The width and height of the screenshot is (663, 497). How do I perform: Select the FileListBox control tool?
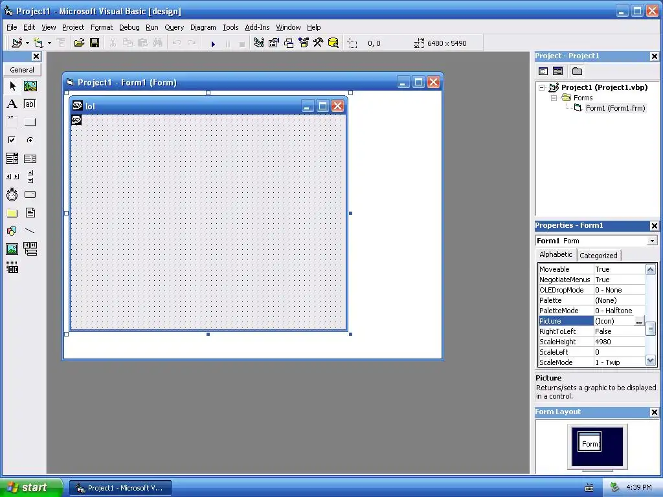click(x=30, y=212)
